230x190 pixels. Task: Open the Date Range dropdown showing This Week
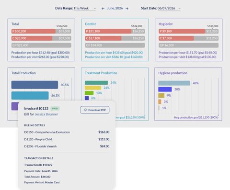[x=85, y=8]
